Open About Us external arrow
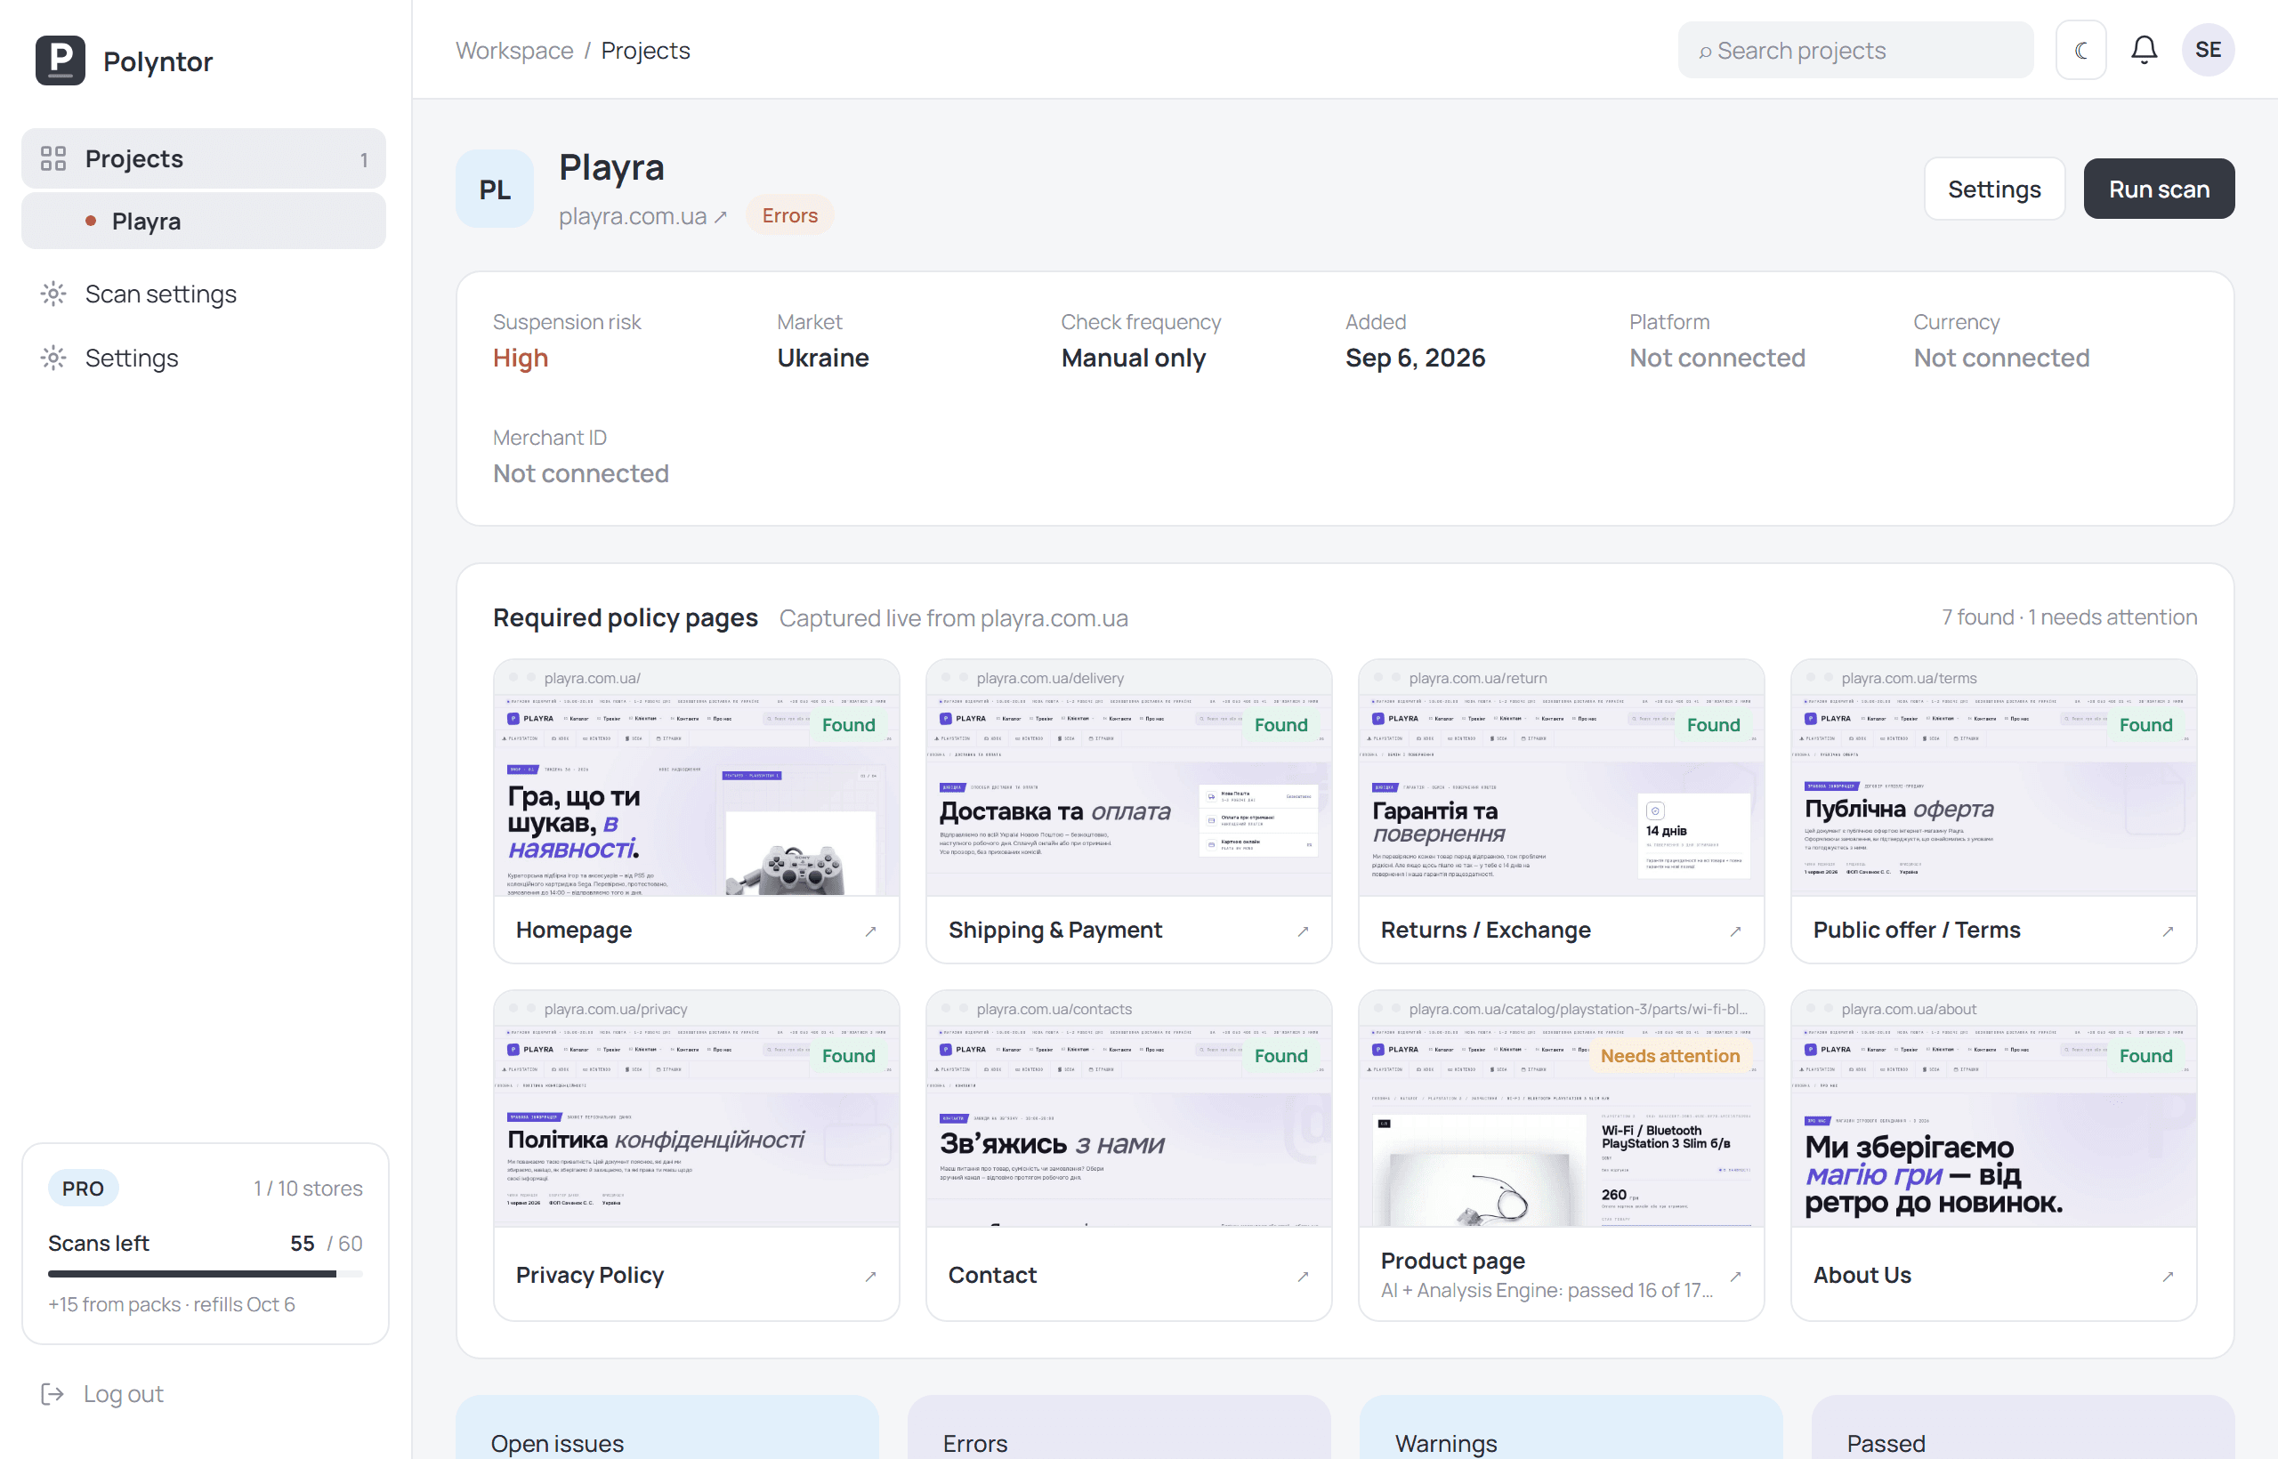 2168,1276
